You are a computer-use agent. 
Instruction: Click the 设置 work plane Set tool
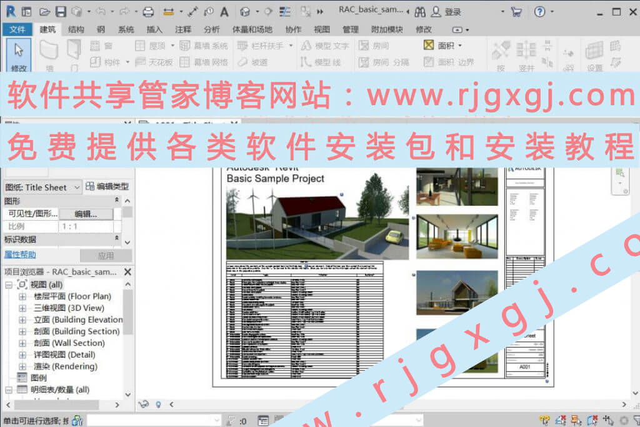coord(594,56)
